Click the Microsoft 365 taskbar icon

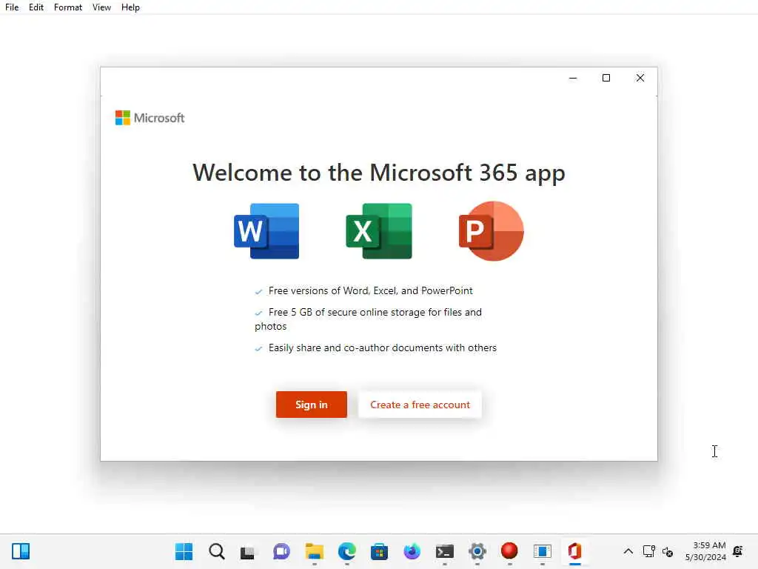coord(574,551)
